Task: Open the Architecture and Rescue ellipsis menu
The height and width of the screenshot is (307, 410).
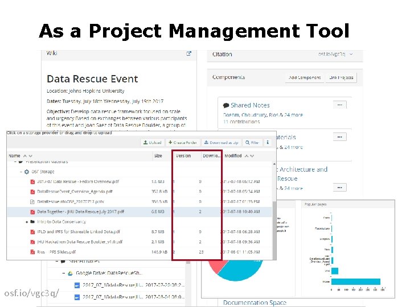Action: click(339, 188)
